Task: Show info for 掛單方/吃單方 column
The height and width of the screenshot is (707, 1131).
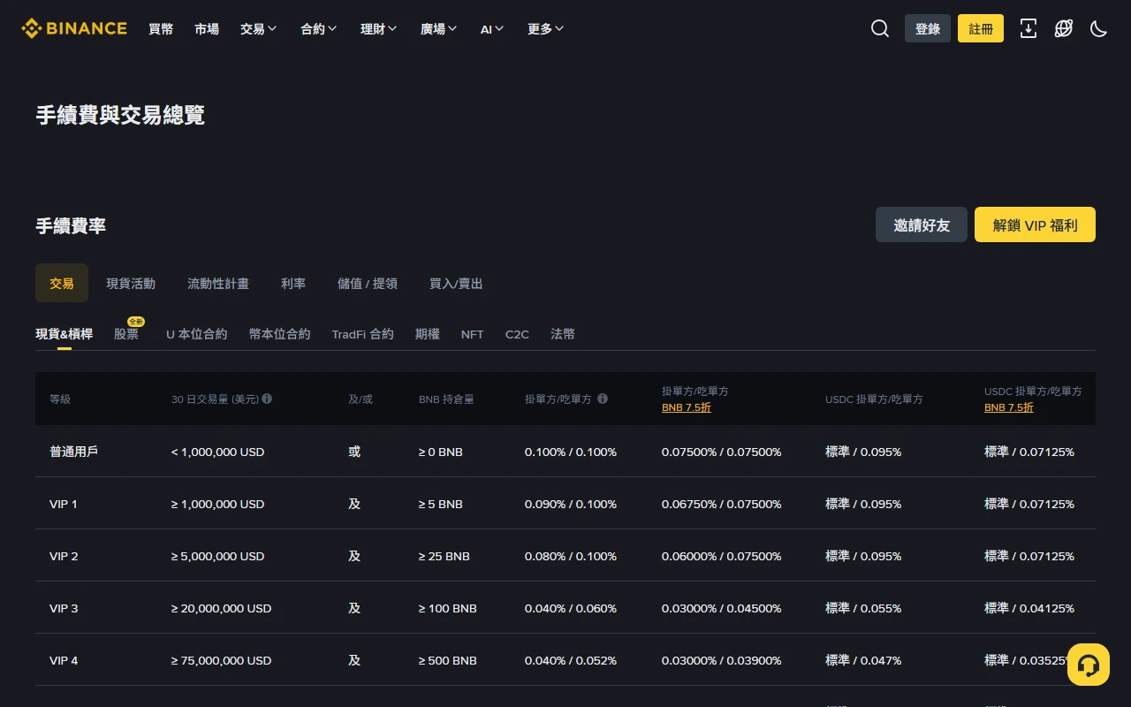Action: coord(603,399)
